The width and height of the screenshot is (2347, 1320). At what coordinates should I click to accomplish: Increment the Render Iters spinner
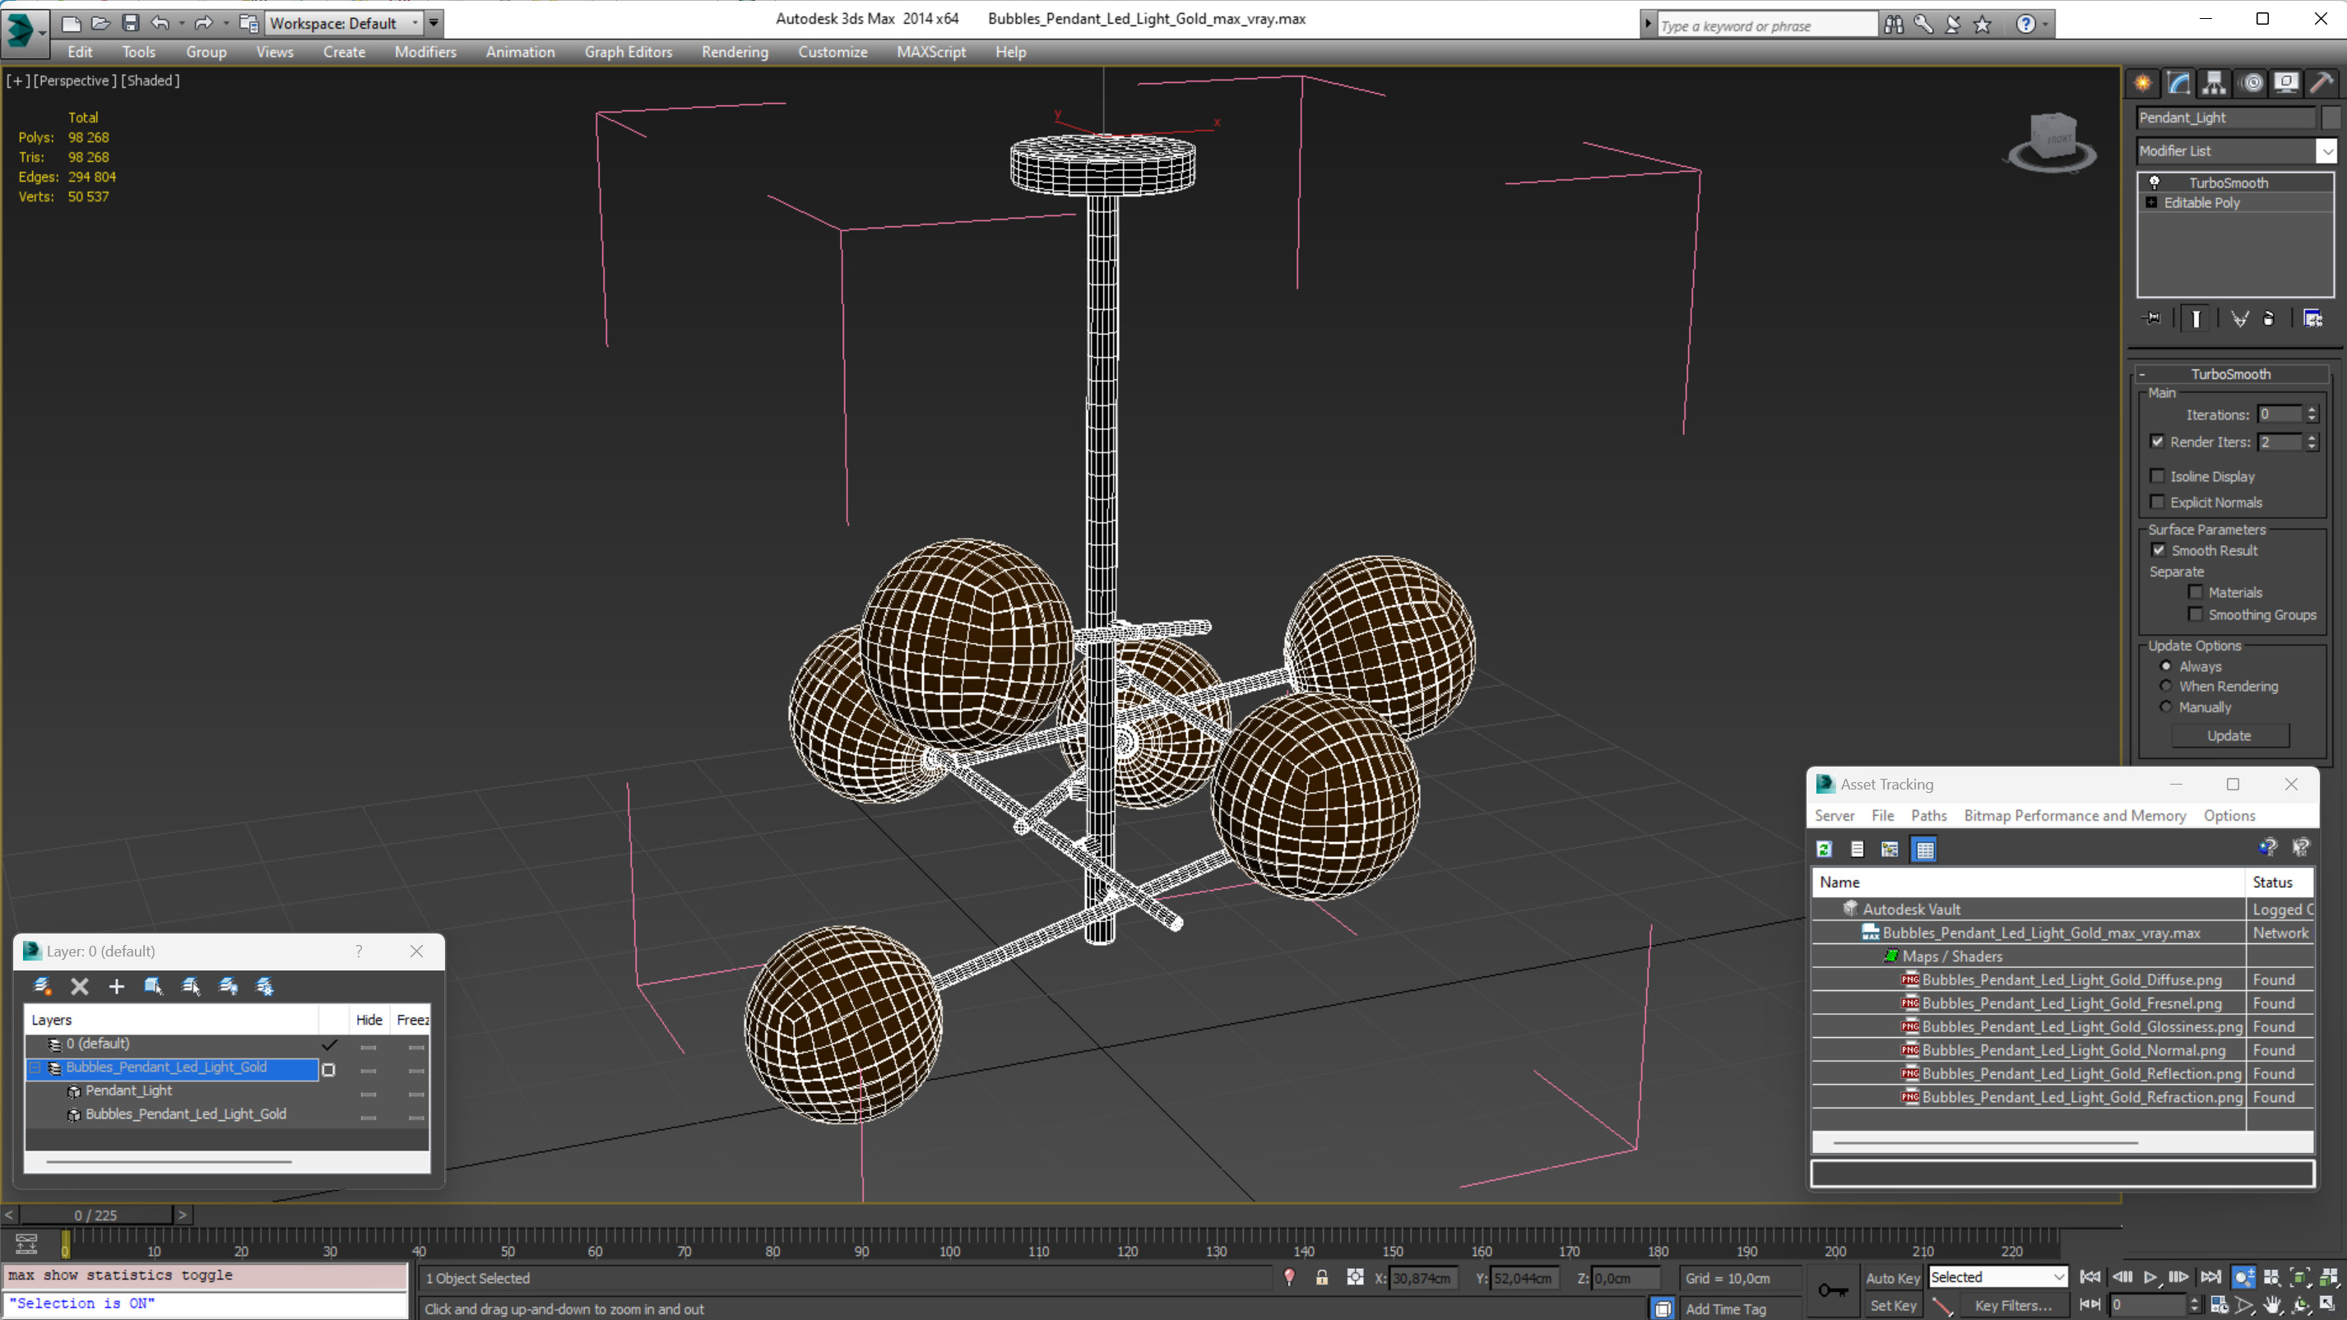[x=2312, y=438]
